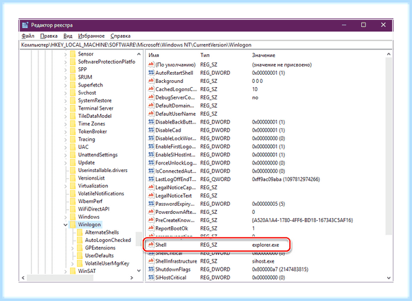The height and width of the screenshot is (301, 412).
Task: Click the DWORD icon of EnableFirstLogo...
Action: click(151, 147)
